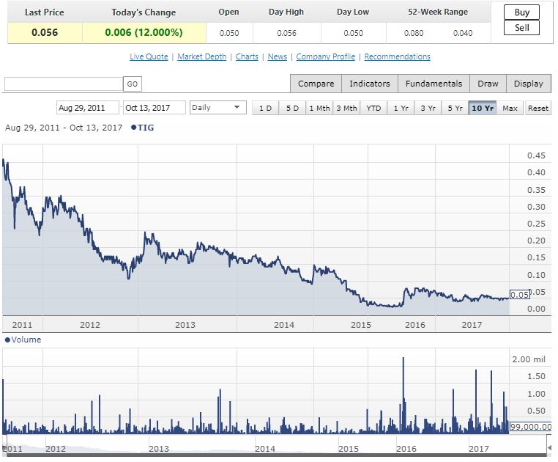558x462 pixels.
Task: Select the 5 Yr time range
Action: 455,108
